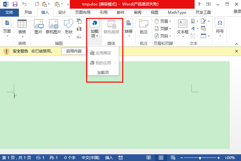This screenshot has height=161, width=241.
Task: Insert an Online Picture (联机图片)
Action: (x=53, y=27)
